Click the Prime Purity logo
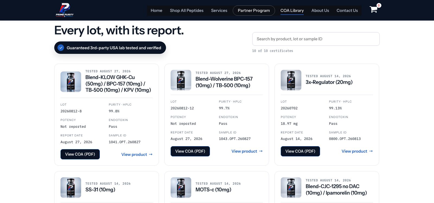Viewport: 434px width, 203px height. (x=65, y=10)
